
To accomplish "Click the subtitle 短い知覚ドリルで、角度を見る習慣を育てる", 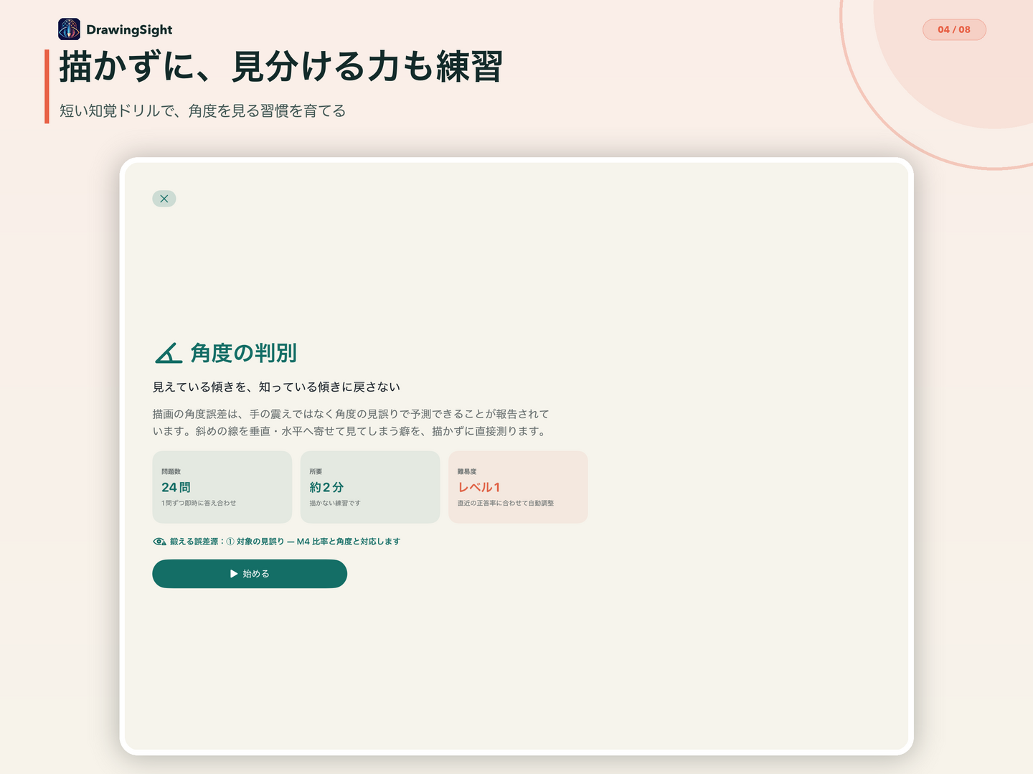I will [x=202, y=111].
